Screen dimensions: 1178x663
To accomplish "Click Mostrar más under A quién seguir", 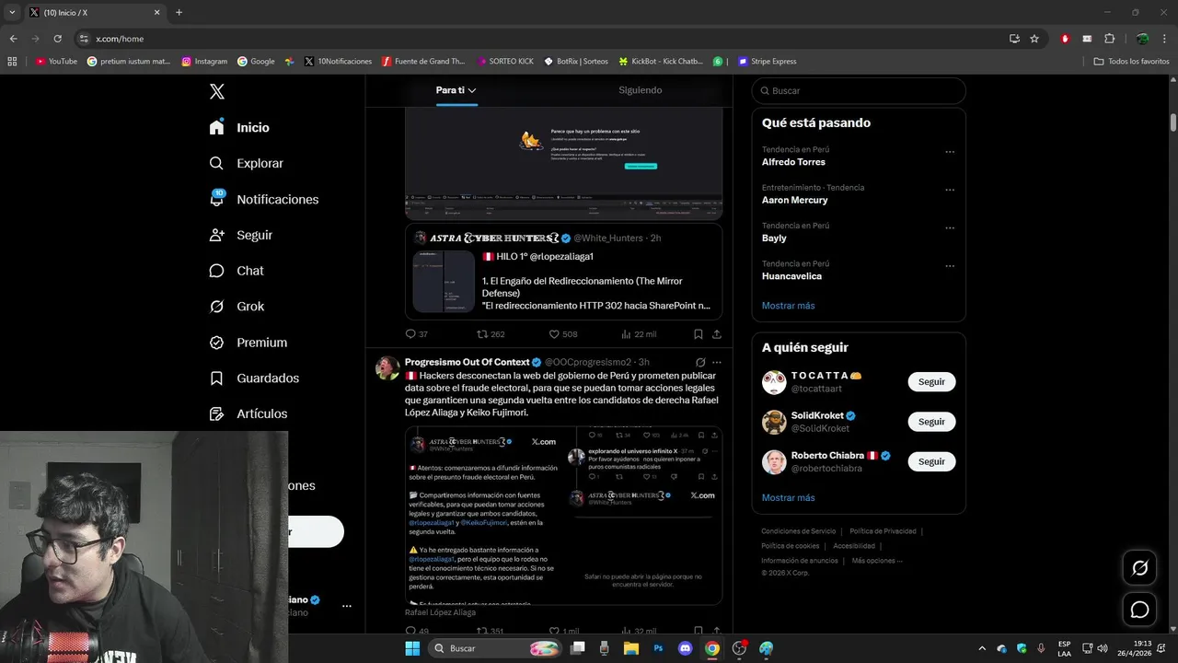I will 788,498.
